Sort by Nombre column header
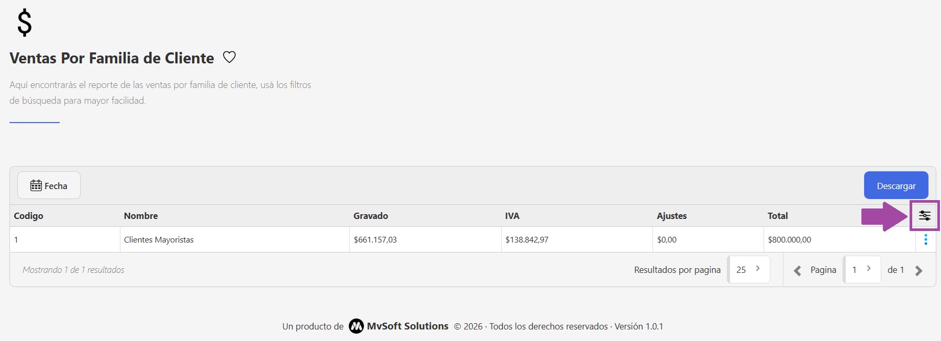The width and height of the screenshot is (941, 341). point(141,216)
